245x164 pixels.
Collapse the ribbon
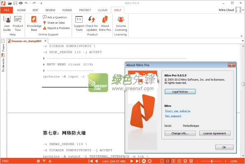[x=242, y=36]
